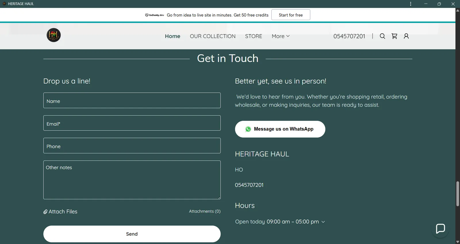Open the three-dot app menu
The width and height of the screenshot is (460, 244).
pyautogui.click(x=411, y=4)
